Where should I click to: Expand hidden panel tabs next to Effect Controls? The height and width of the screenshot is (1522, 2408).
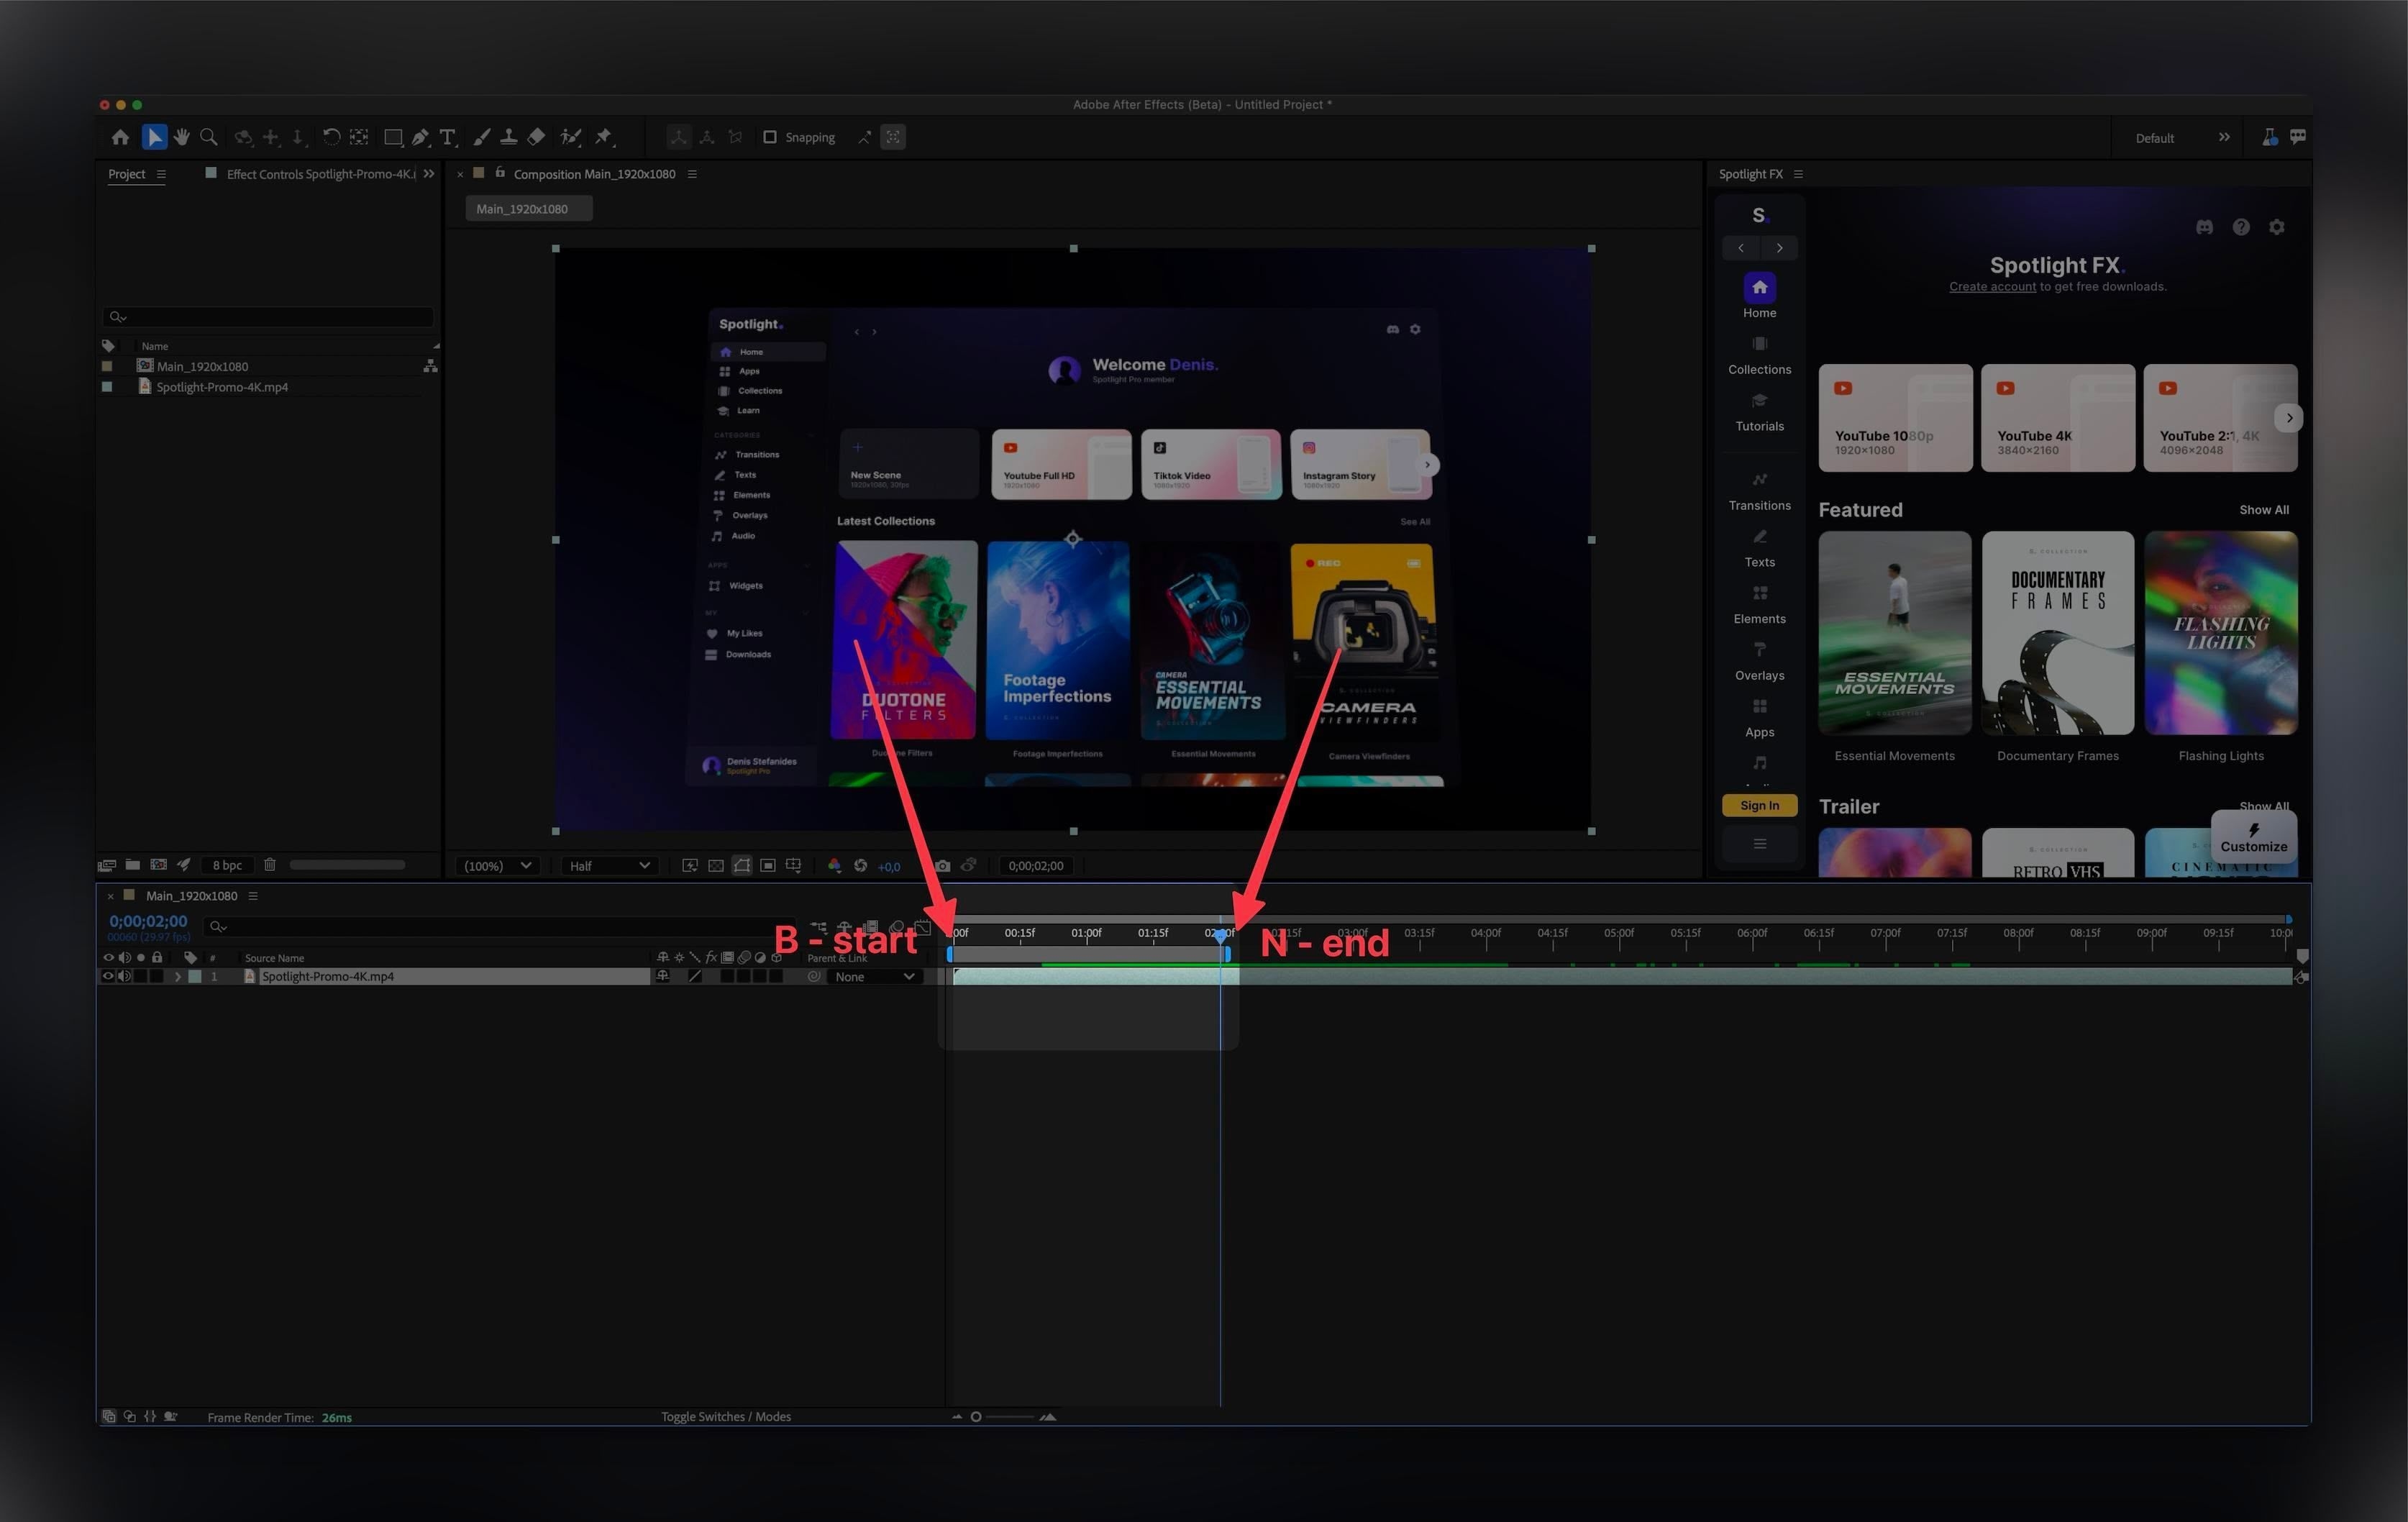pos(429,173)
